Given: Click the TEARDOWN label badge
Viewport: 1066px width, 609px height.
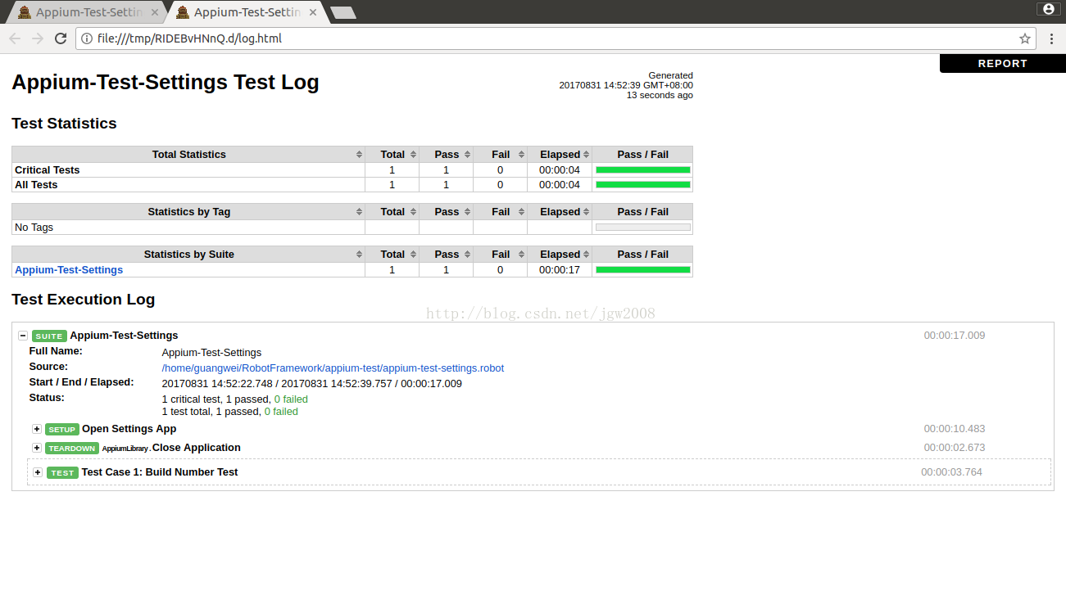Looking at the screenshot, I should click(72, 448).
